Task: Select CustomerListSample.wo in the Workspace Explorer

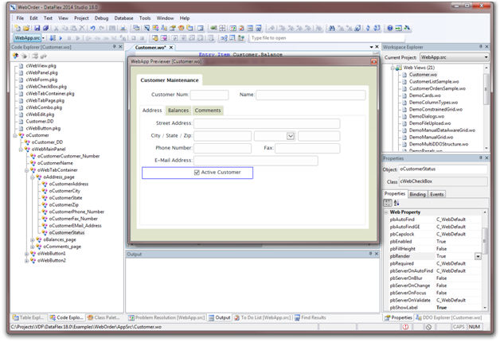Action: (434, 81)
